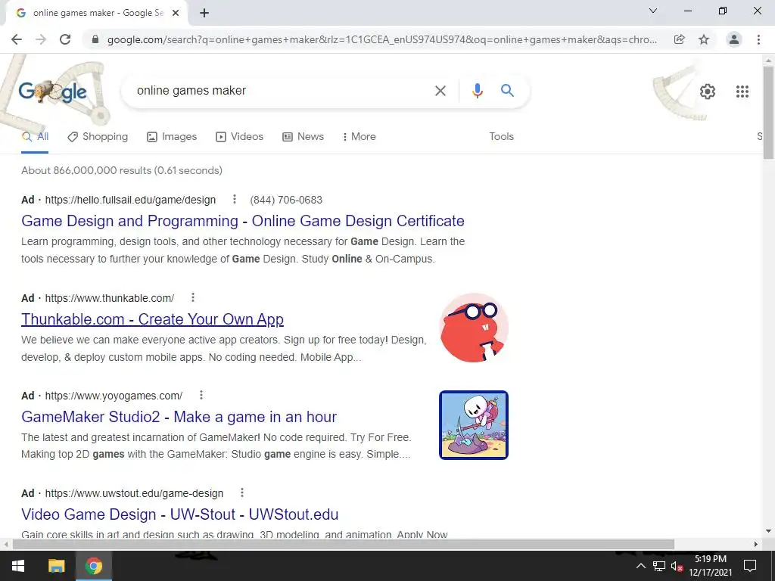
Task: Click the Google doodle logo
Action: (52, 92)
